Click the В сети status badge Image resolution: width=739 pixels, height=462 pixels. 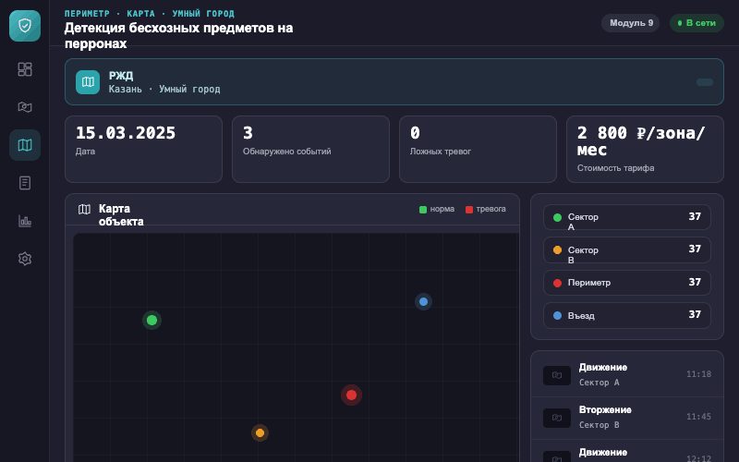(x=697, y=22)
